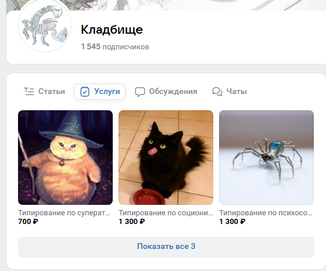This screenshot has height=271, width=326.
Task: Click the 700 ₽ price label
Action: click(28, 222)
